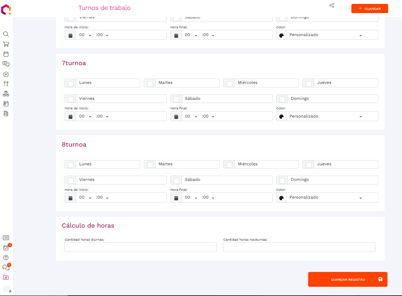Screen dimensions: 402x296
Task: Click the share icon in header
Action: tap(332, 6)
